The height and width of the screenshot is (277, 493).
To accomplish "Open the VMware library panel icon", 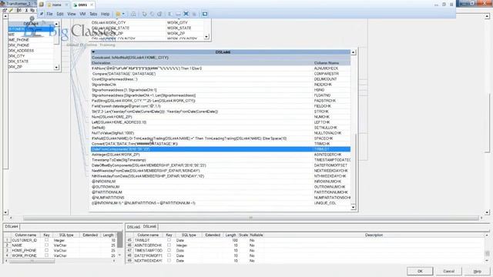I will (41, 5).
